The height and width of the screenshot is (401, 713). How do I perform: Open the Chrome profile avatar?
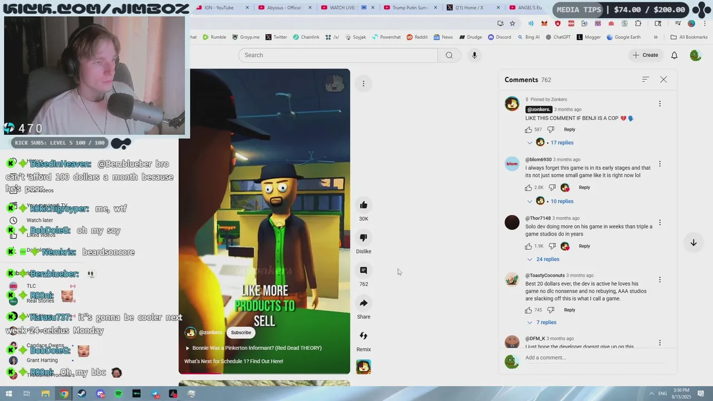click(x=691, y=23)
